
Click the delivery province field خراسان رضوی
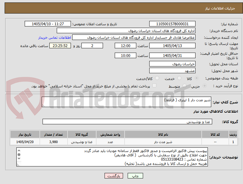click(x=172, y=64)
